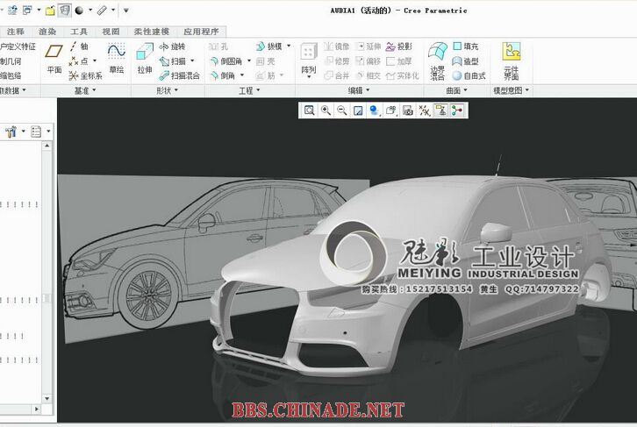Select the 旋转 (Revolve) tool
Image resolution: width=637 pixels, height=427 pixels.
click(173, 46)
